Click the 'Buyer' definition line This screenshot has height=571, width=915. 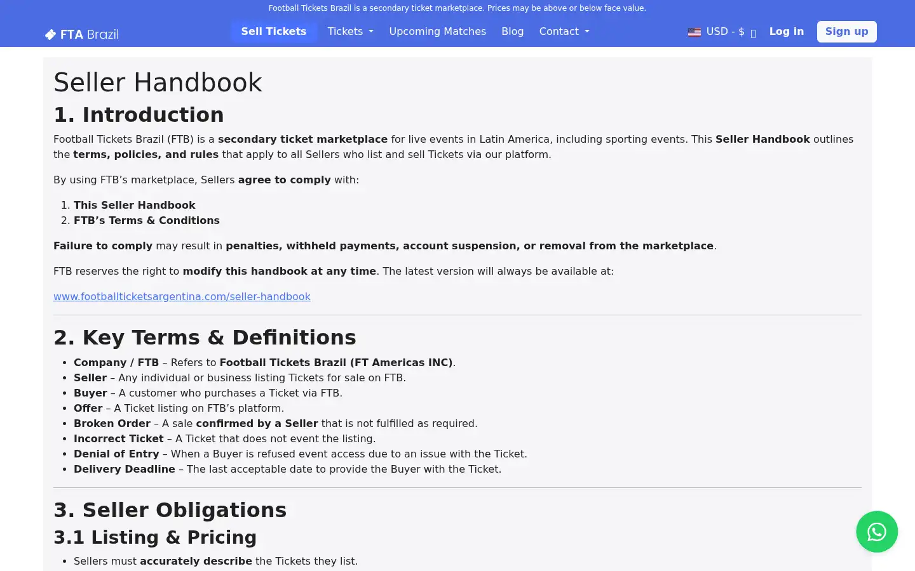[208, 393]
